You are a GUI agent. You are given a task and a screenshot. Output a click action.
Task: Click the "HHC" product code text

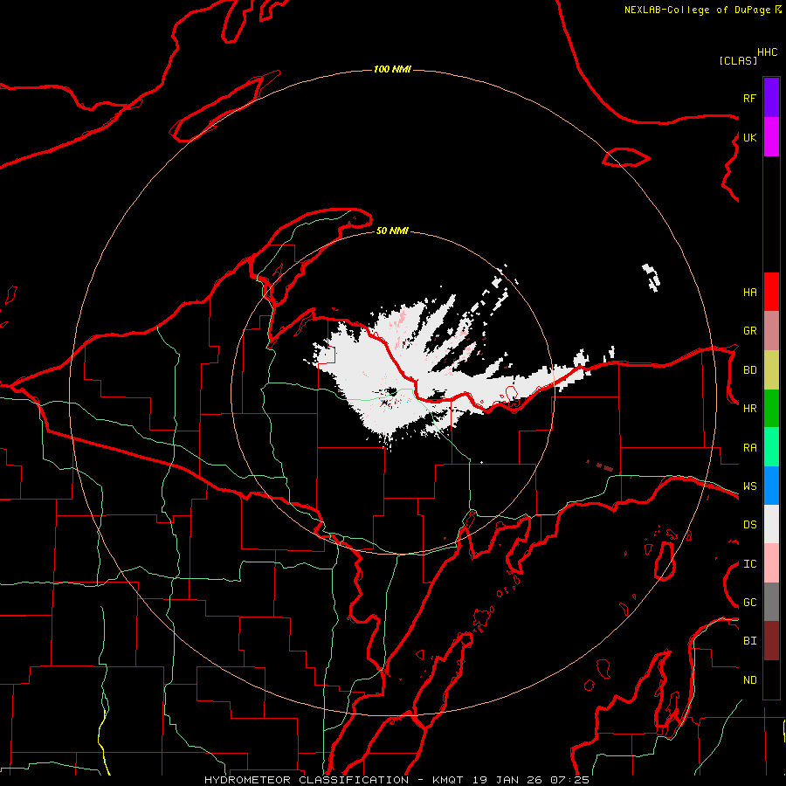point(767,52)
